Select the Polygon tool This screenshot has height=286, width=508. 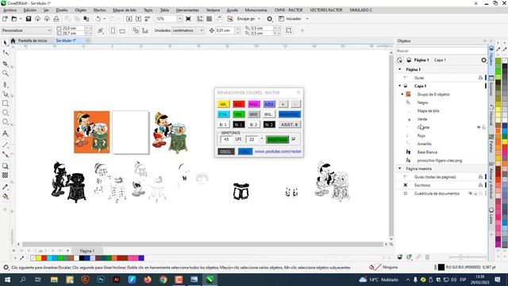[6, 122]
